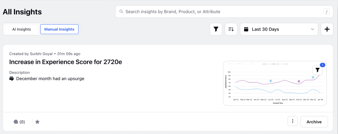Image resolution: width=338 pixels, height=134 pixels.
Task: Open the filter funnel in the toolbar
Action: (216, 29)
